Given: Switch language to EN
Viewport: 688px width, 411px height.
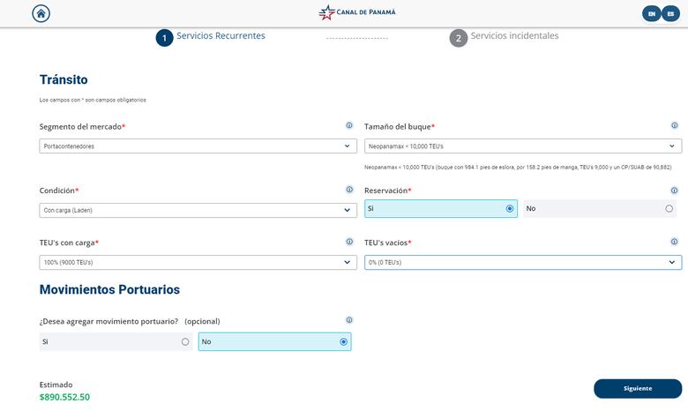Looking at the screenshot, I should [x=651, y=13].
